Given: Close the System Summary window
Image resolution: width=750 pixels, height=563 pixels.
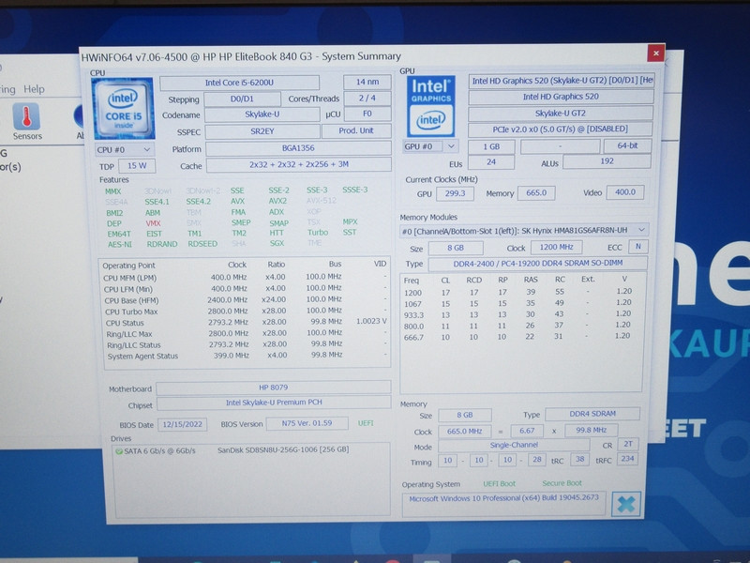Looking at the screenshot, I should click(655, 53).
